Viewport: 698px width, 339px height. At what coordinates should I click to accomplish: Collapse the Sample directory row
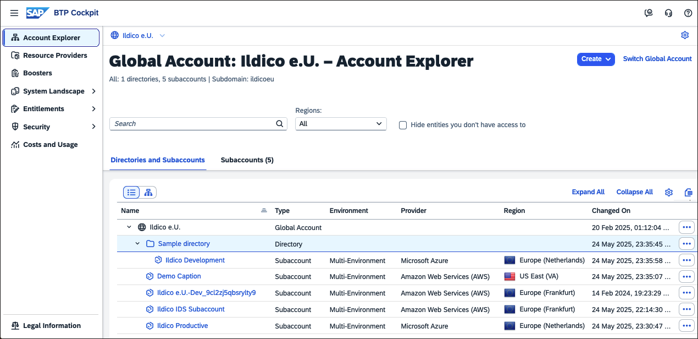click(x=138, y=244)
